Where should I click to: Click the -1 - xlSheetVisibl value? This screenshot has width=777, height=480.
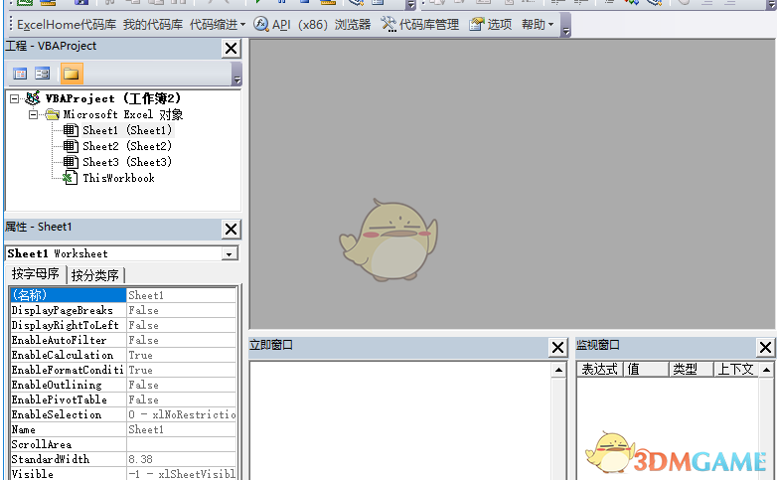tap(182, 474)
